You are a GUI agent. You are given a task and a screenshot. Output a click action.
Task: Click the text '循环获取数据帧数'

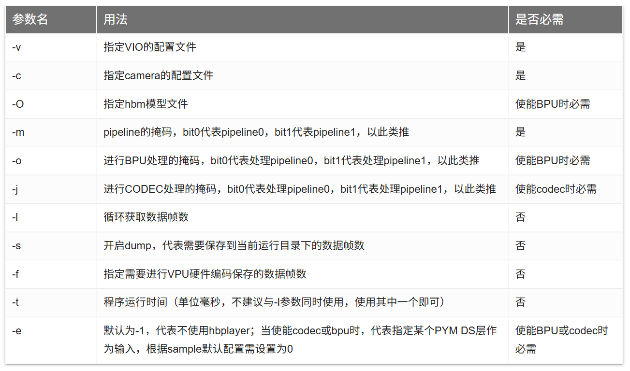pos(146,217)
